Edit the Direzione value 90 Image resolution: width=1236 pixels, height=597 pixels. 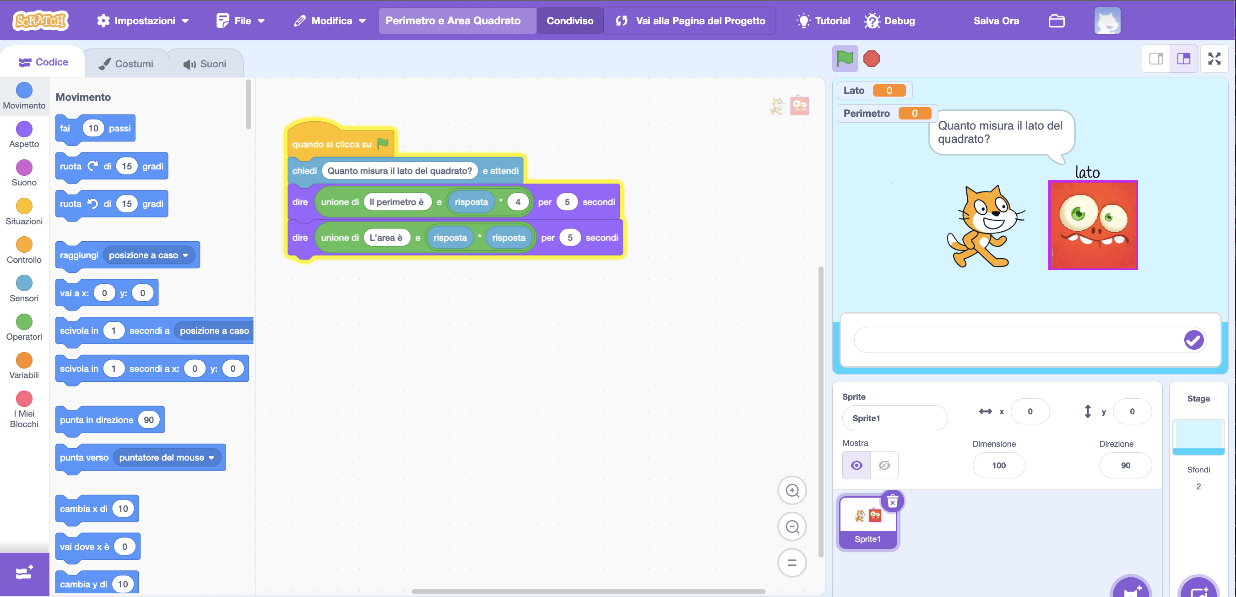pyautogui.click(x=1125, y=465)
